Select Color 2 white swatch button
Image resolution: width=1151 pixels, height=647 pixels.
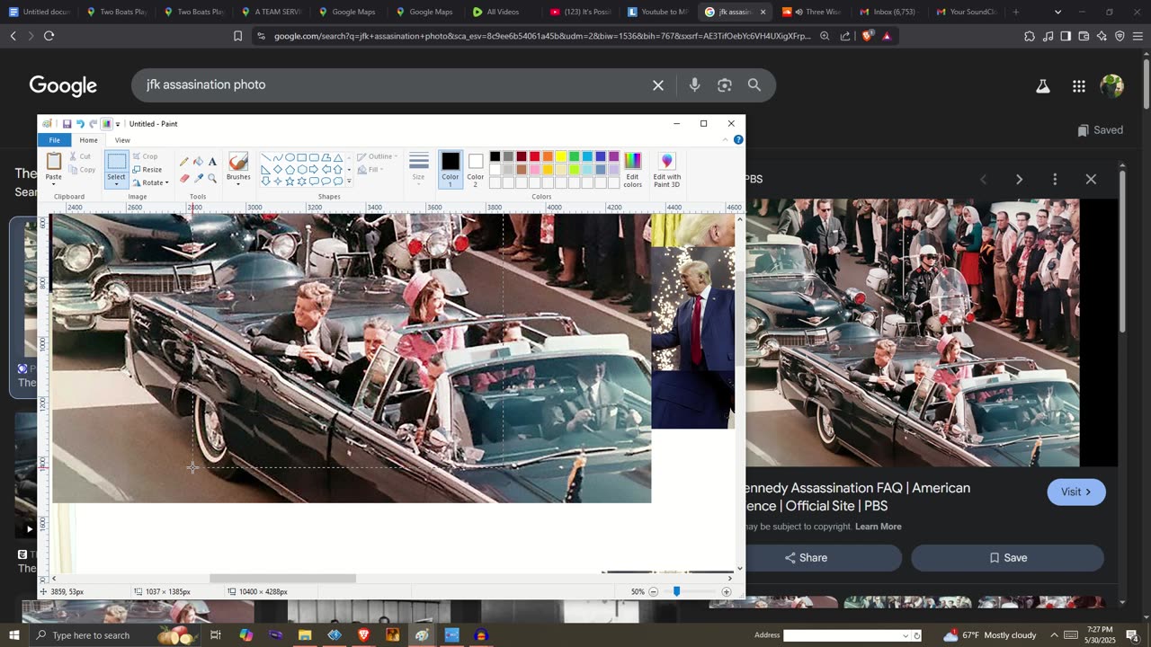pos(476,170)
